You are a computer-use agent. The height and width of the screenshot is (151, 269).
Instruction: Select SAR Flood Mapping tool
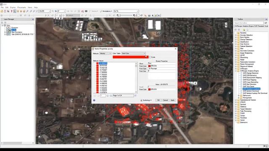(x=249, y=80)
